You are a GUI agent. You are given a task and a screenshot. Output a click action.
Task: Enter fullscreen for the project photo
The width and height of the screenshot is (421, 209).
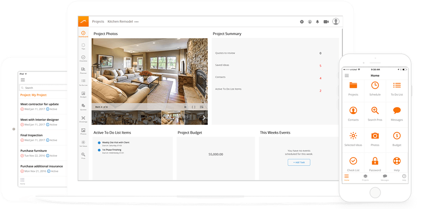point(193,107)
